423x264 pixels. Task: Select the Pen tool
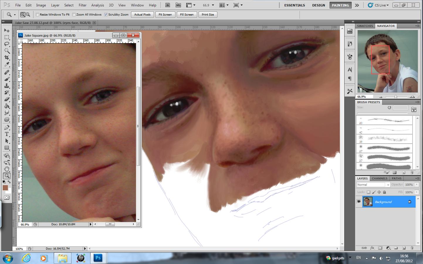(x=7, y=127)
